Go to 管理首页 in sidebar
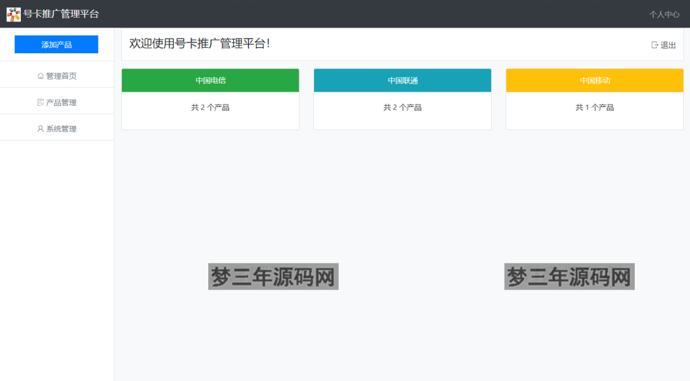 57,76
